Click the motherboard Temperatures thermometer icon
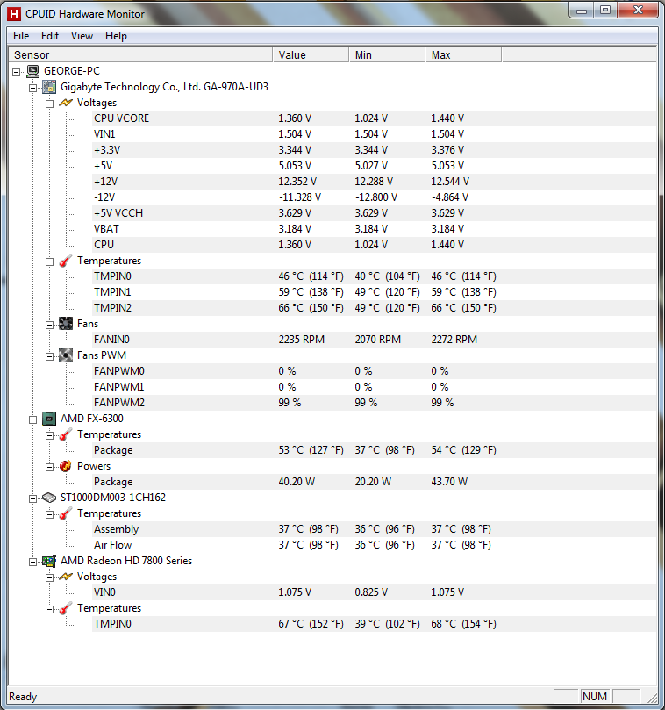665x710 pixels. tap(66, 261)
